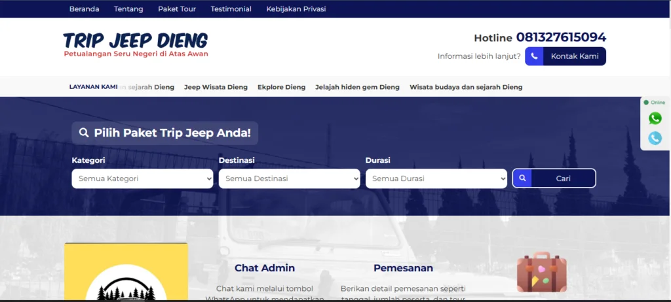Click 'Petualangan Seru Negeri di Atas Awan' tagline
The image size is (671, 302).
tap(136, 54)
